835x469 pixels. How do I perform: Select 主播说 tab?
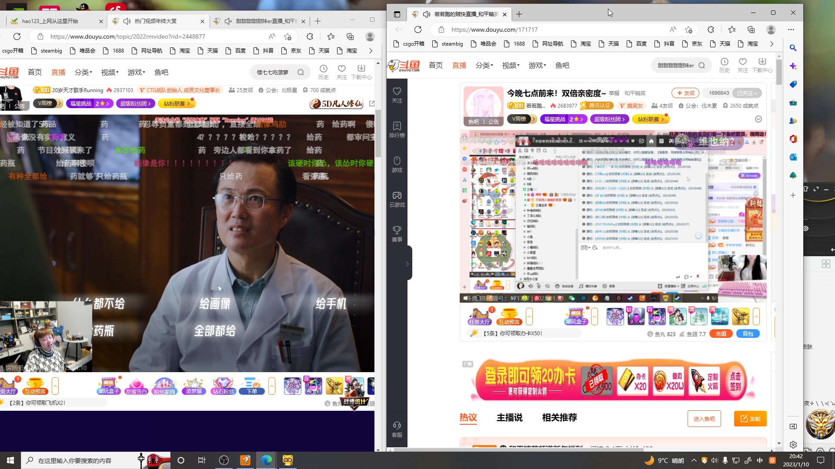click(x=509, y=417)
